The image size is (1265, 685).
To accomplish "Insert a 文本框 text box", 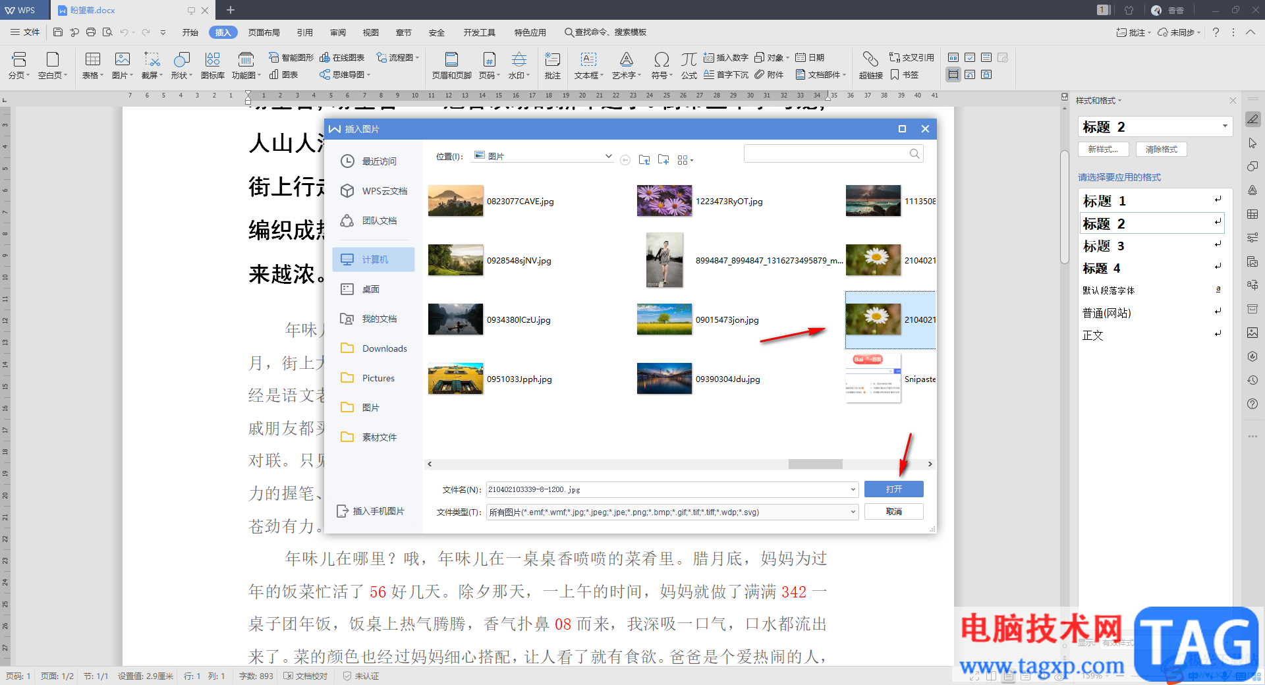I will tap(588, 65).
